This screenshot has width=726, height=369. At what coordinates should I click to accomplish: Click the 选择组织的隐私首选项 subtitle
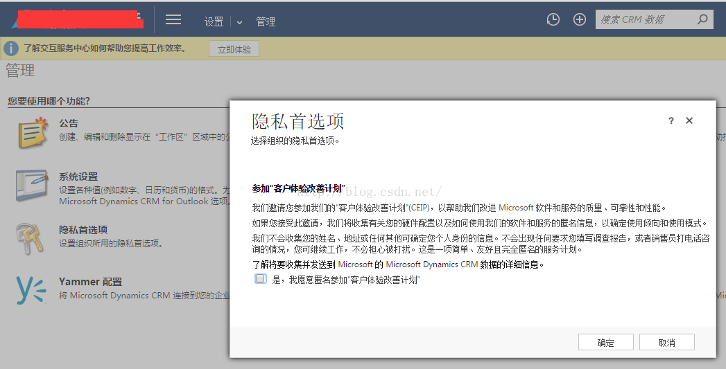[295, 141]
